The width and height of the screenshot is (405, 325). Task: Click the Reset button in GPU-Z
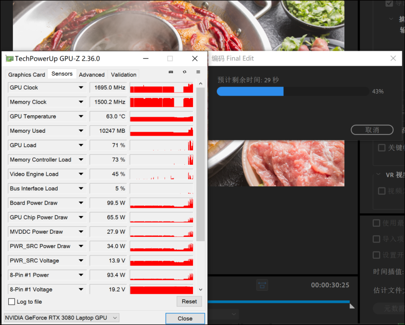pos(189,301)
